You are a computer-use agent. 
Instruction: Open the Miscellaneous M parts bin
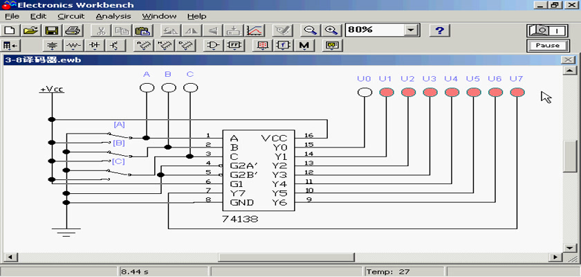click(304, 46)
